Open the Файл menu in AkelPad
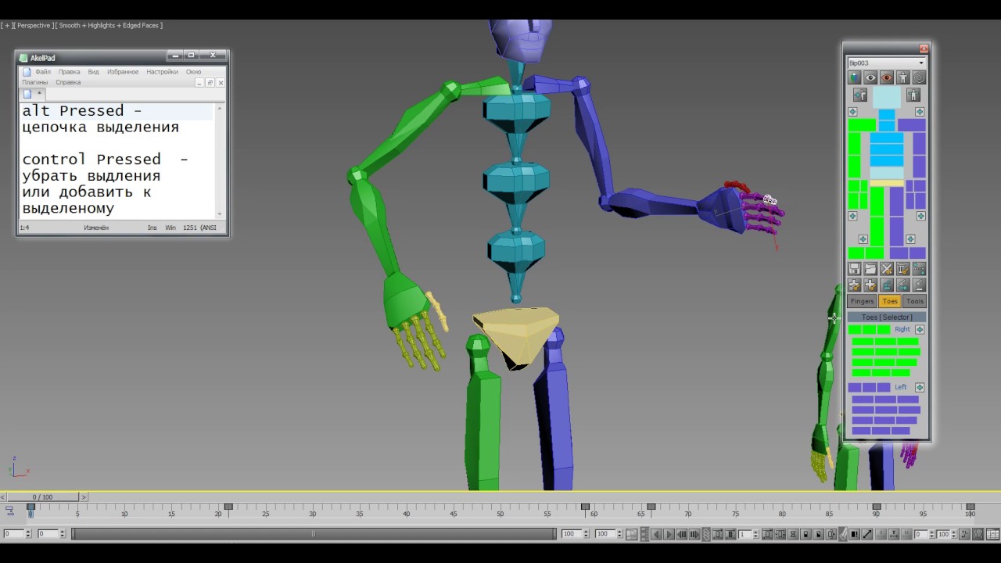 tap(43, 72)
